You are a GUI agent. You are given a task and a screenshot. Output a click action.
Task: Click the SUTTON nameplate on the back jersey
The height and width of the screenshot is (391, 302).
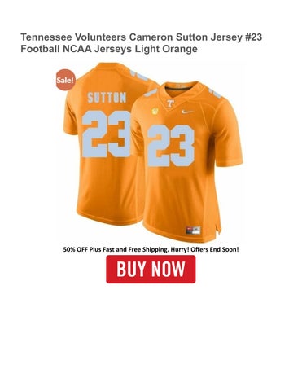[x=107, y=98]
